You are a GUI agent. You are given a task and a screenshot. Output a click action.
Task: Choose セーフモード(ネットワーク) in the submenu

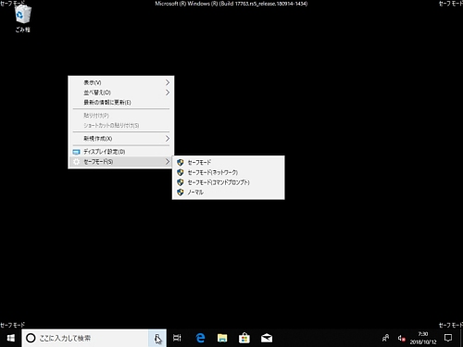coord(229,172)
